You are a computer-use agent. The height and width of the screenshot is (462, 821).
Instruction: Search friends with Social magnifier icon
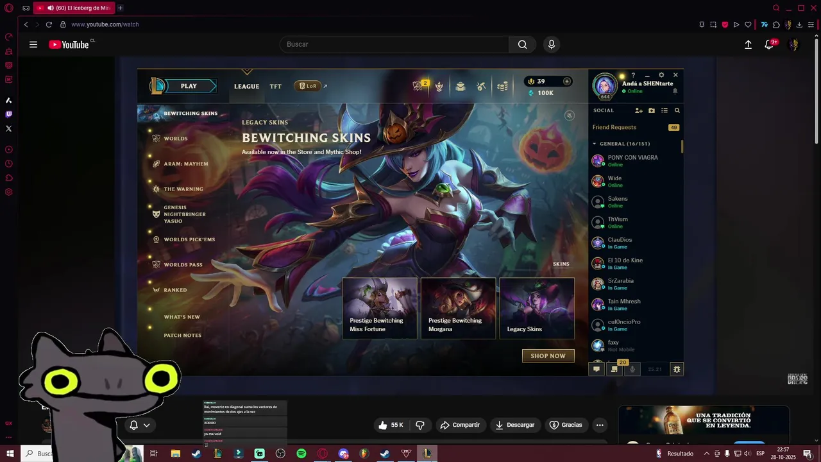pos(677,110)
